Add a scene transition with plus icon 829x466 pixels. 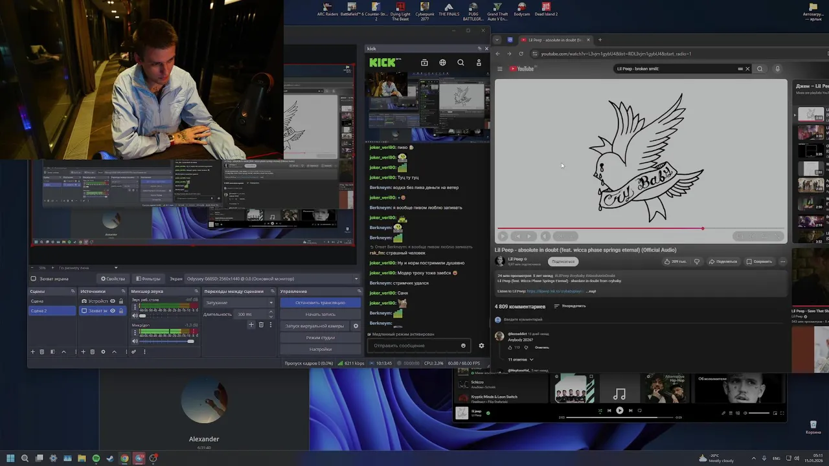(x=251, y=325)
